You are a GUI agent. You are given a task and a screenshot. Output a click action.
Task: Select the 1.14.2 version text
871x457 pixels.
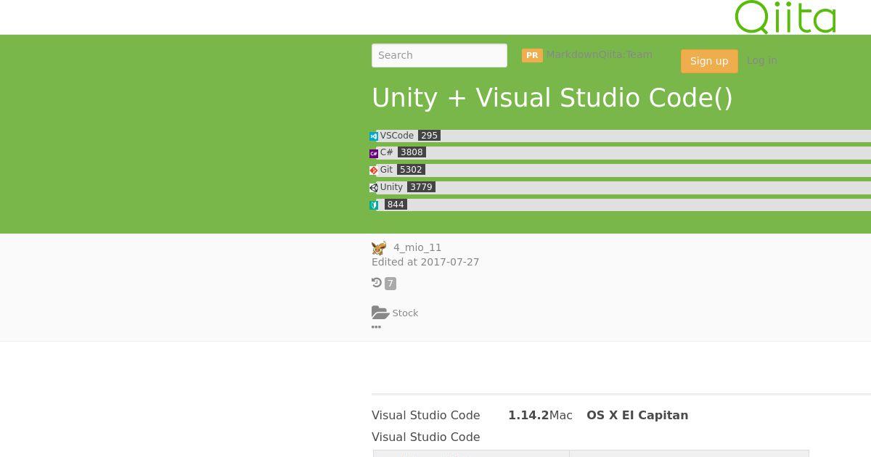point(528,416)
